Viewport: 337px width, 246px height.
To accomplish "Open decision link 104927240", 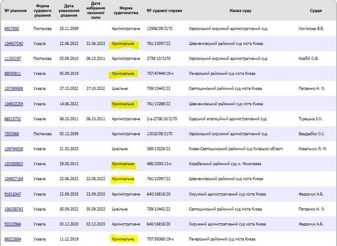I will click(14, 44).
